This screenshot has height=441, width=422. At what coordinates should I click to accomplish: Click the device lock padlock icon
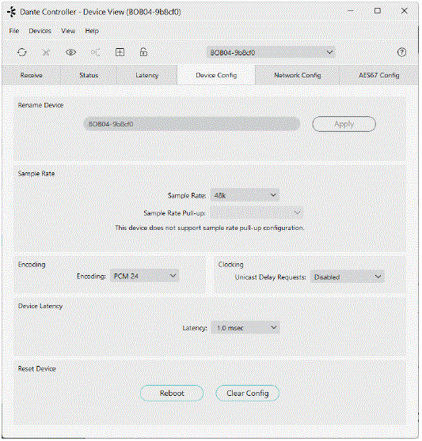click(143, 52)
